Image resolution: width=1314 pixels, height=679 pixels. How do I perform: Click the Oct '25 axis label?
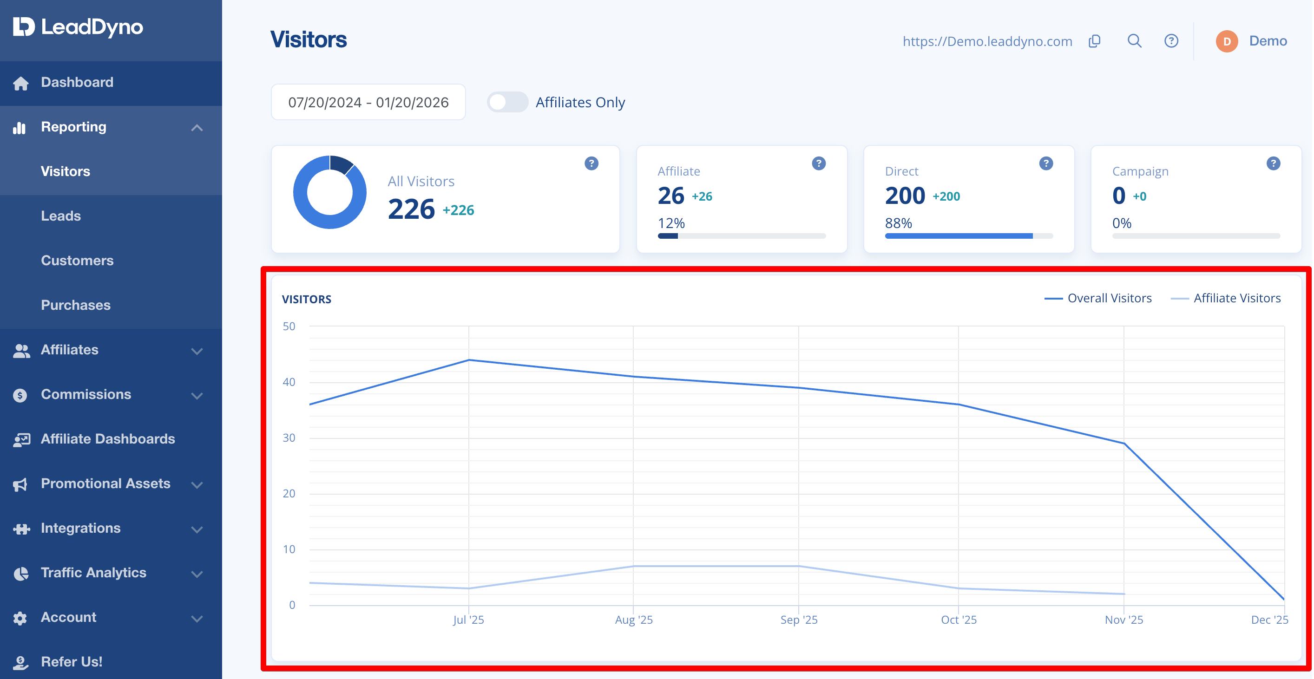coord(959,620)
